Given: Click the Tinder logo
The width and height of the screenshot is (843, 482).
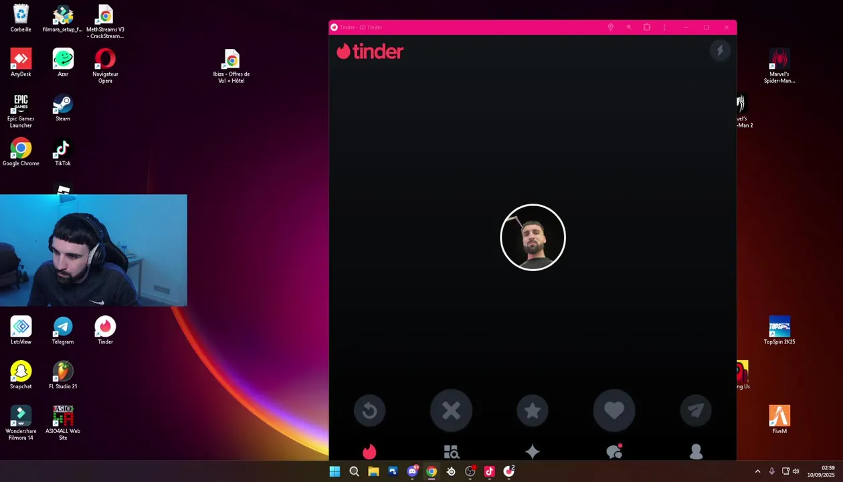Looking at the screenshot, I should tap(370, 52).
